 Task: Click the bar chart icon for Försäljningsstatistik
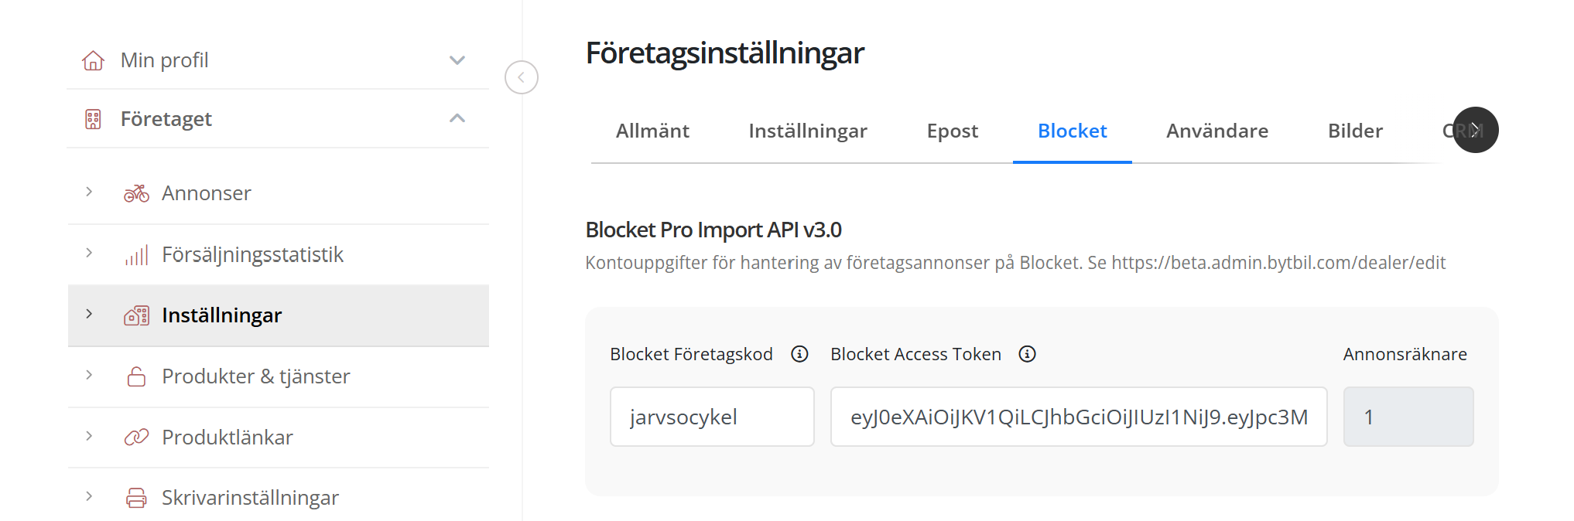tap(136, 255)
